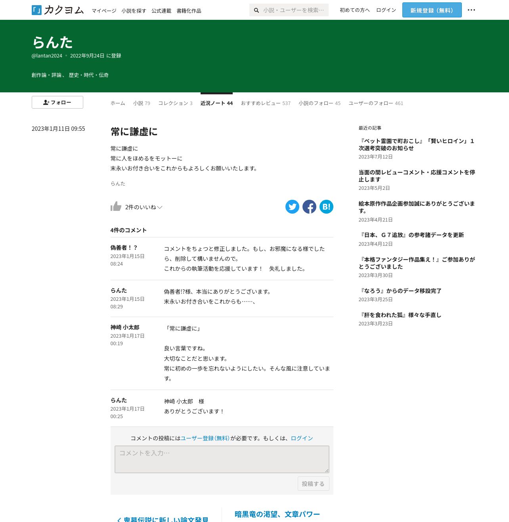Click ユーザー登録(無料) link in comment box
The height and width of the screenshot is (522, 509).
coord(205,438)
